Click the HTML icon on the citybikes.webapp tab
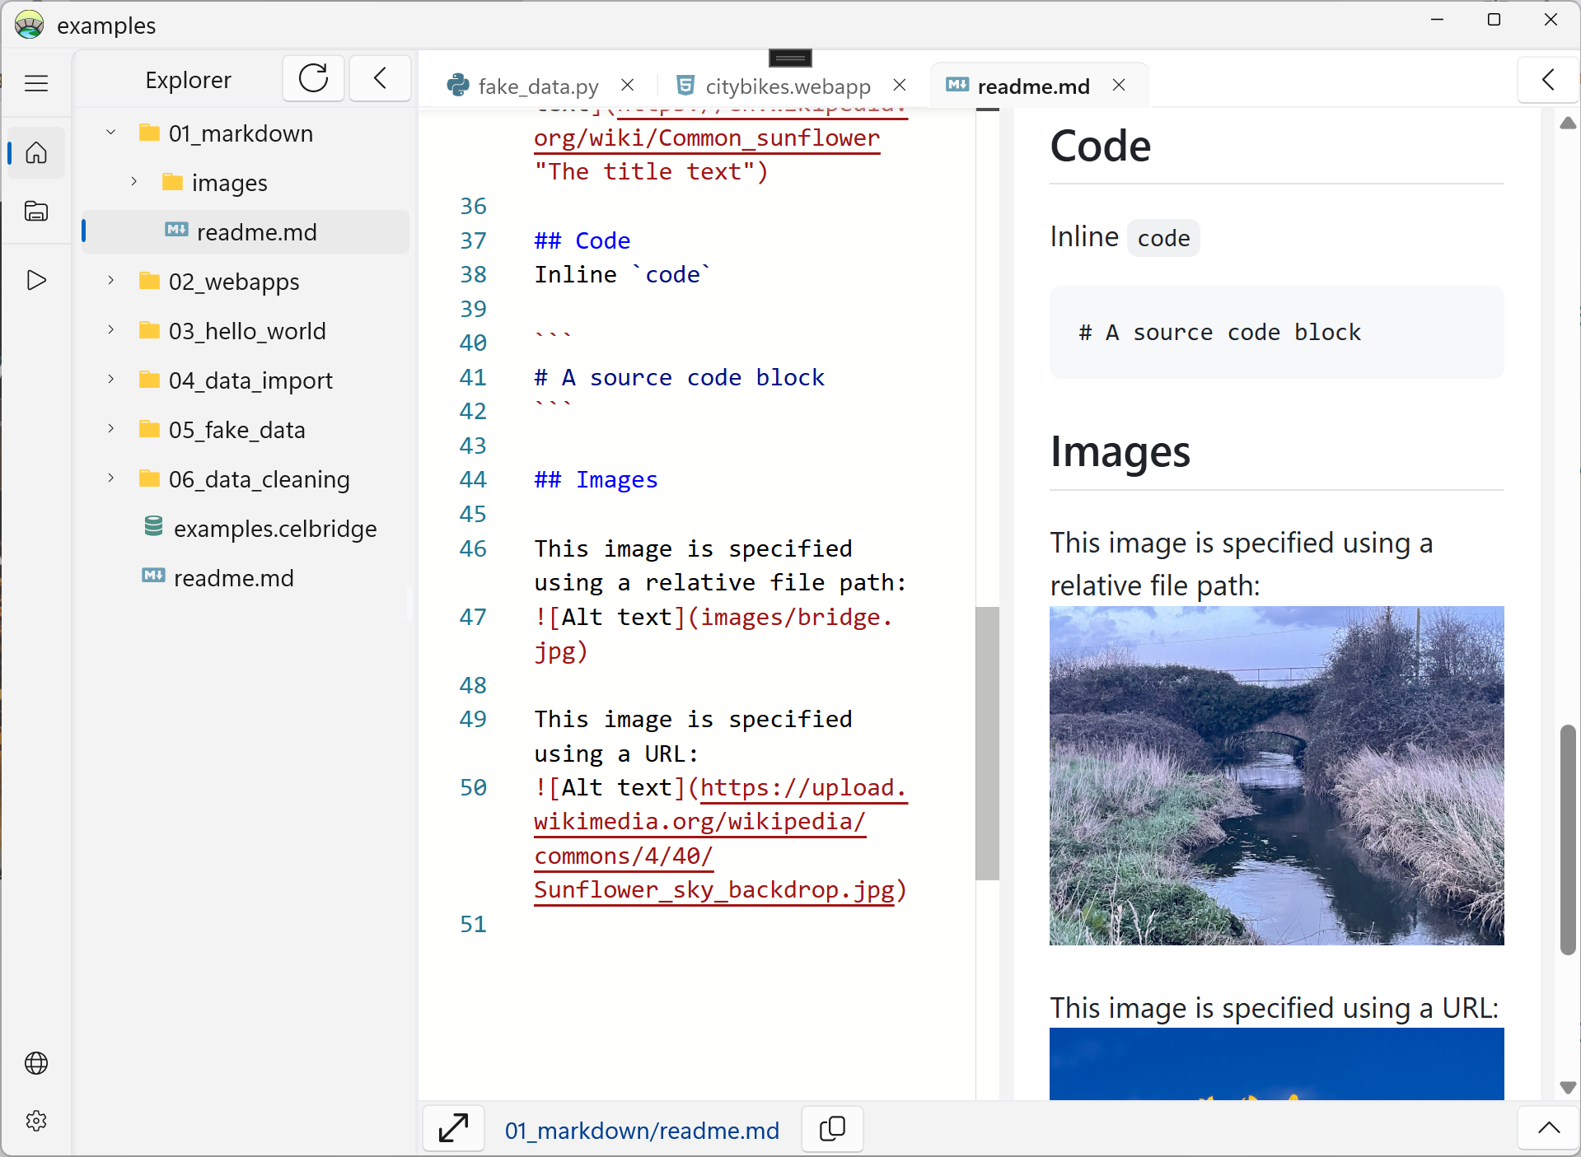Image resolution: width=1581 pixels, height=1157 pixels. [685, 85]
